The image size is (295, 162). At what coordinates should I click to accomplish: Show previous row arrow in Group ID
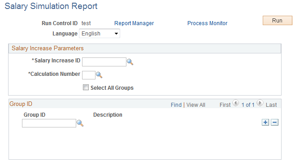click(235, 103)
